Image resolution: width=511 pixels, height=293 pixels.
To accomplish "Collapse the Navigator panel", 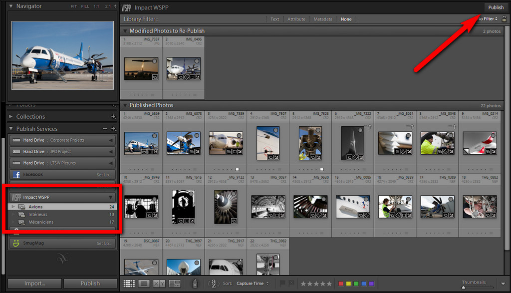I will coord(11,6).
